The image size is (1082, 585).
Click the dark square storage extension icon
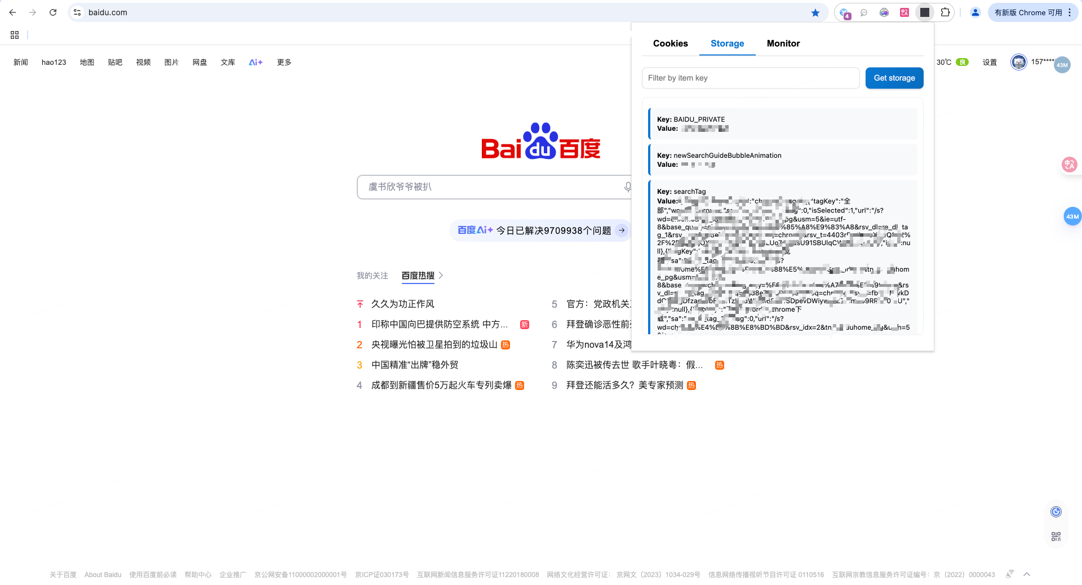[x=925, y=12]
